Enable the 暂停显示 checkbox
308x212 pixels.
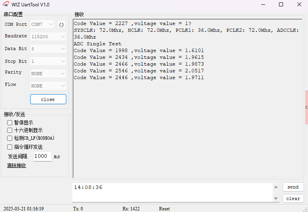tap(10, 123)
